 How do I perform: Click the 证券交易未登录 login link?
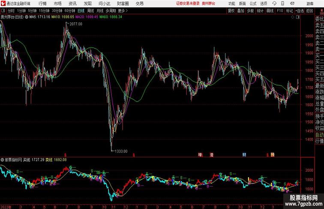click(188, 3)
